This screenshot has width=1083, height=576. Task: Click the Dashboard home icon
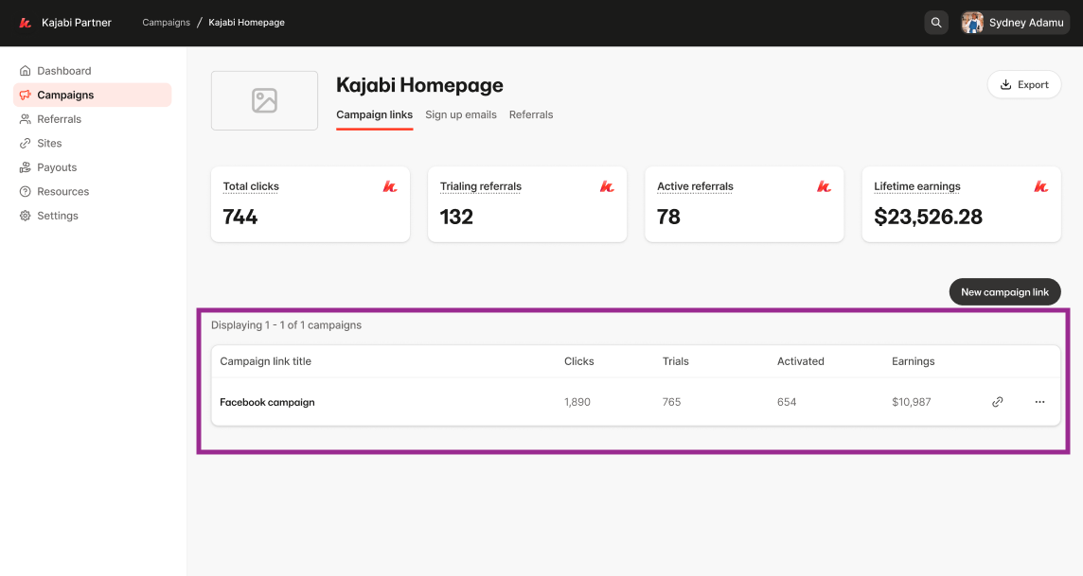coord(25,70)
